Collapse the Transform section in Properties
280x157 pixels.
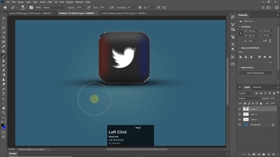coord(239,27)
